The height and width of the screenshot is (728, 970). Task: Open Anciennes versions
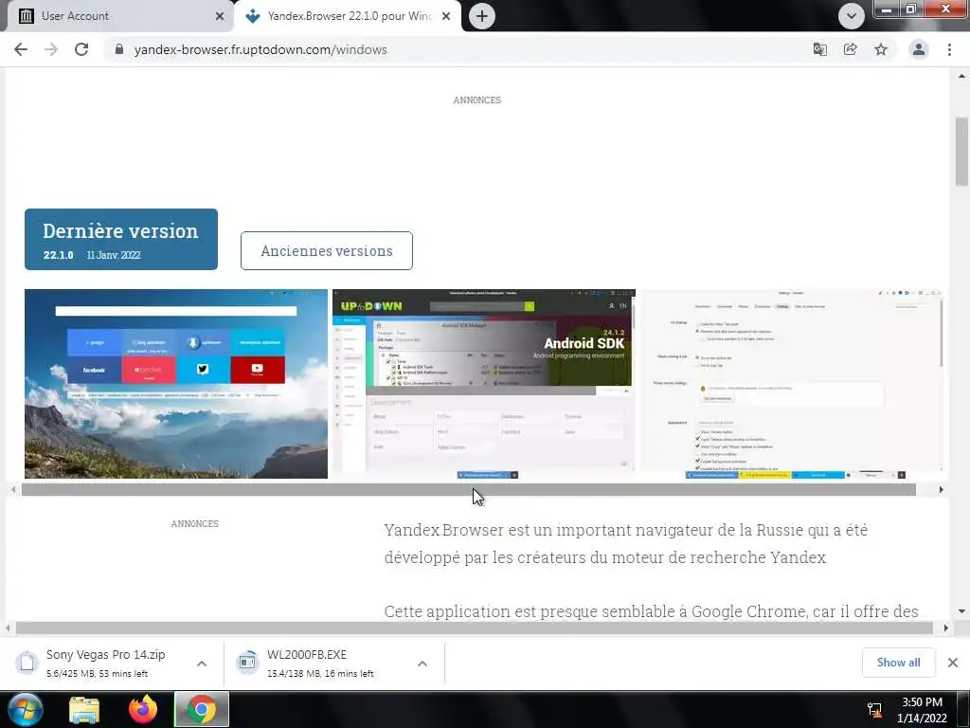coord(327,250)
